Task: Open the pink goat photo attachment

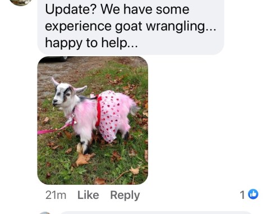Action: coord(93,120)
